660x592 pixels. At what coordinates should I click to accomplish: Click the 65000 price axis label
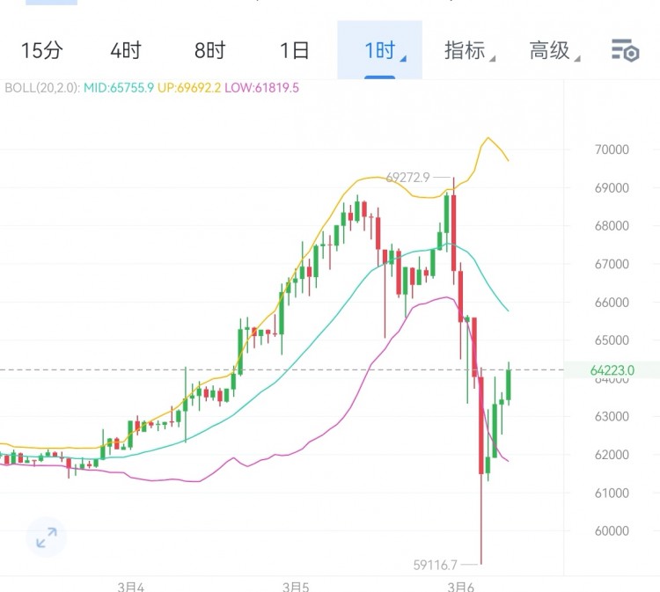612,340
